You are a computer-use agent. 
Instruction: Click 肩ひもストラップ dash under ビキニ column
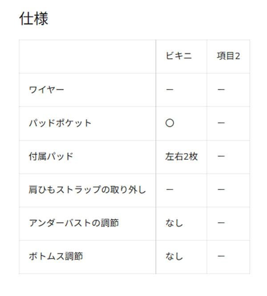pyautogui.click(x=170, y=189)
